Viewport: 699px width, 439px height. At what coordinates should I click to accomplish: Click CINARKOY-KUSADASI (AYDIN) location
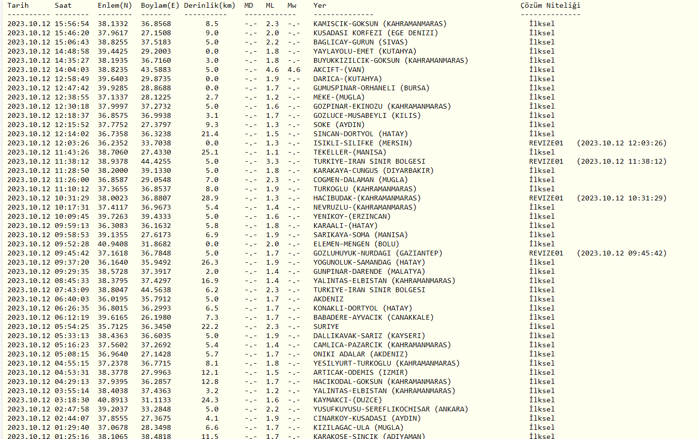point(367,418)
